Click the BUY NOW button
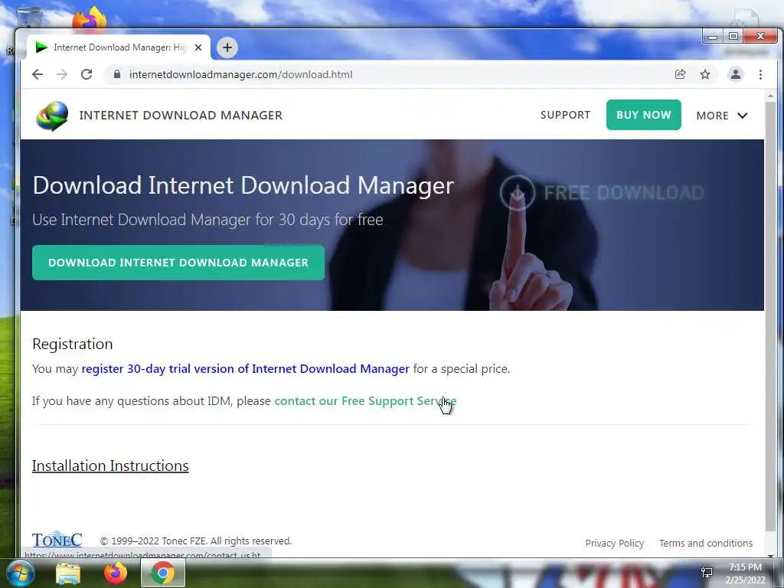 [643, 115]
